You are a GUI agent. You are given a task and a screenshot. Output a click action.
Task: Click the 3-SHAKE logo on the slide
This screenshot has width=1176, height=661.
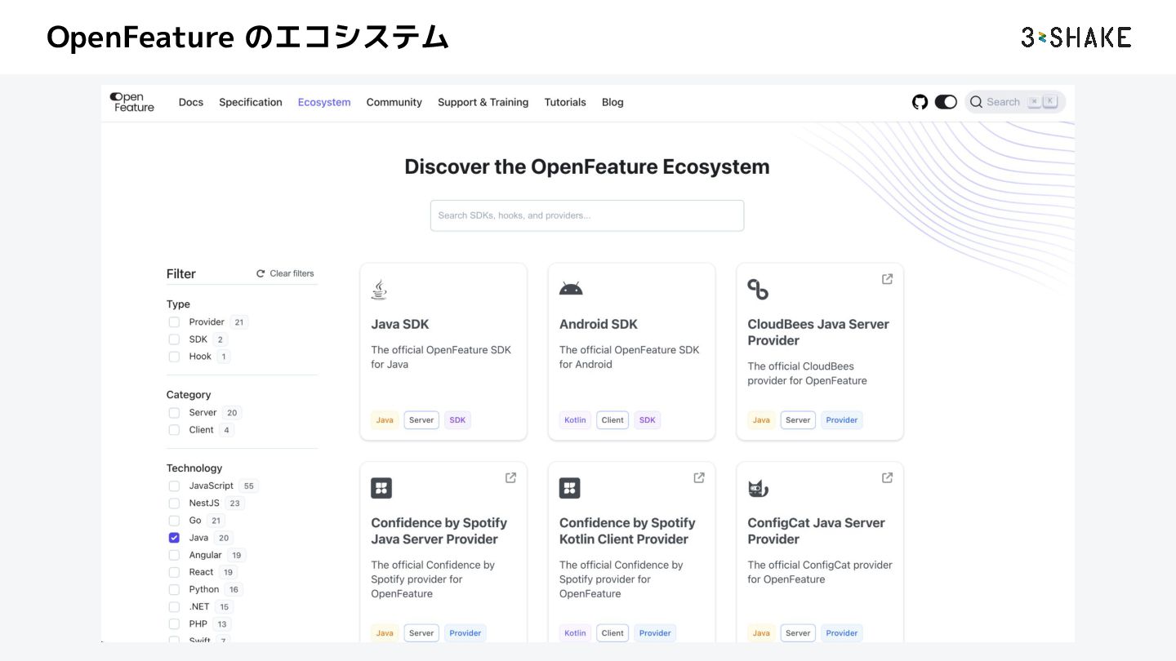pos(1076,37)
